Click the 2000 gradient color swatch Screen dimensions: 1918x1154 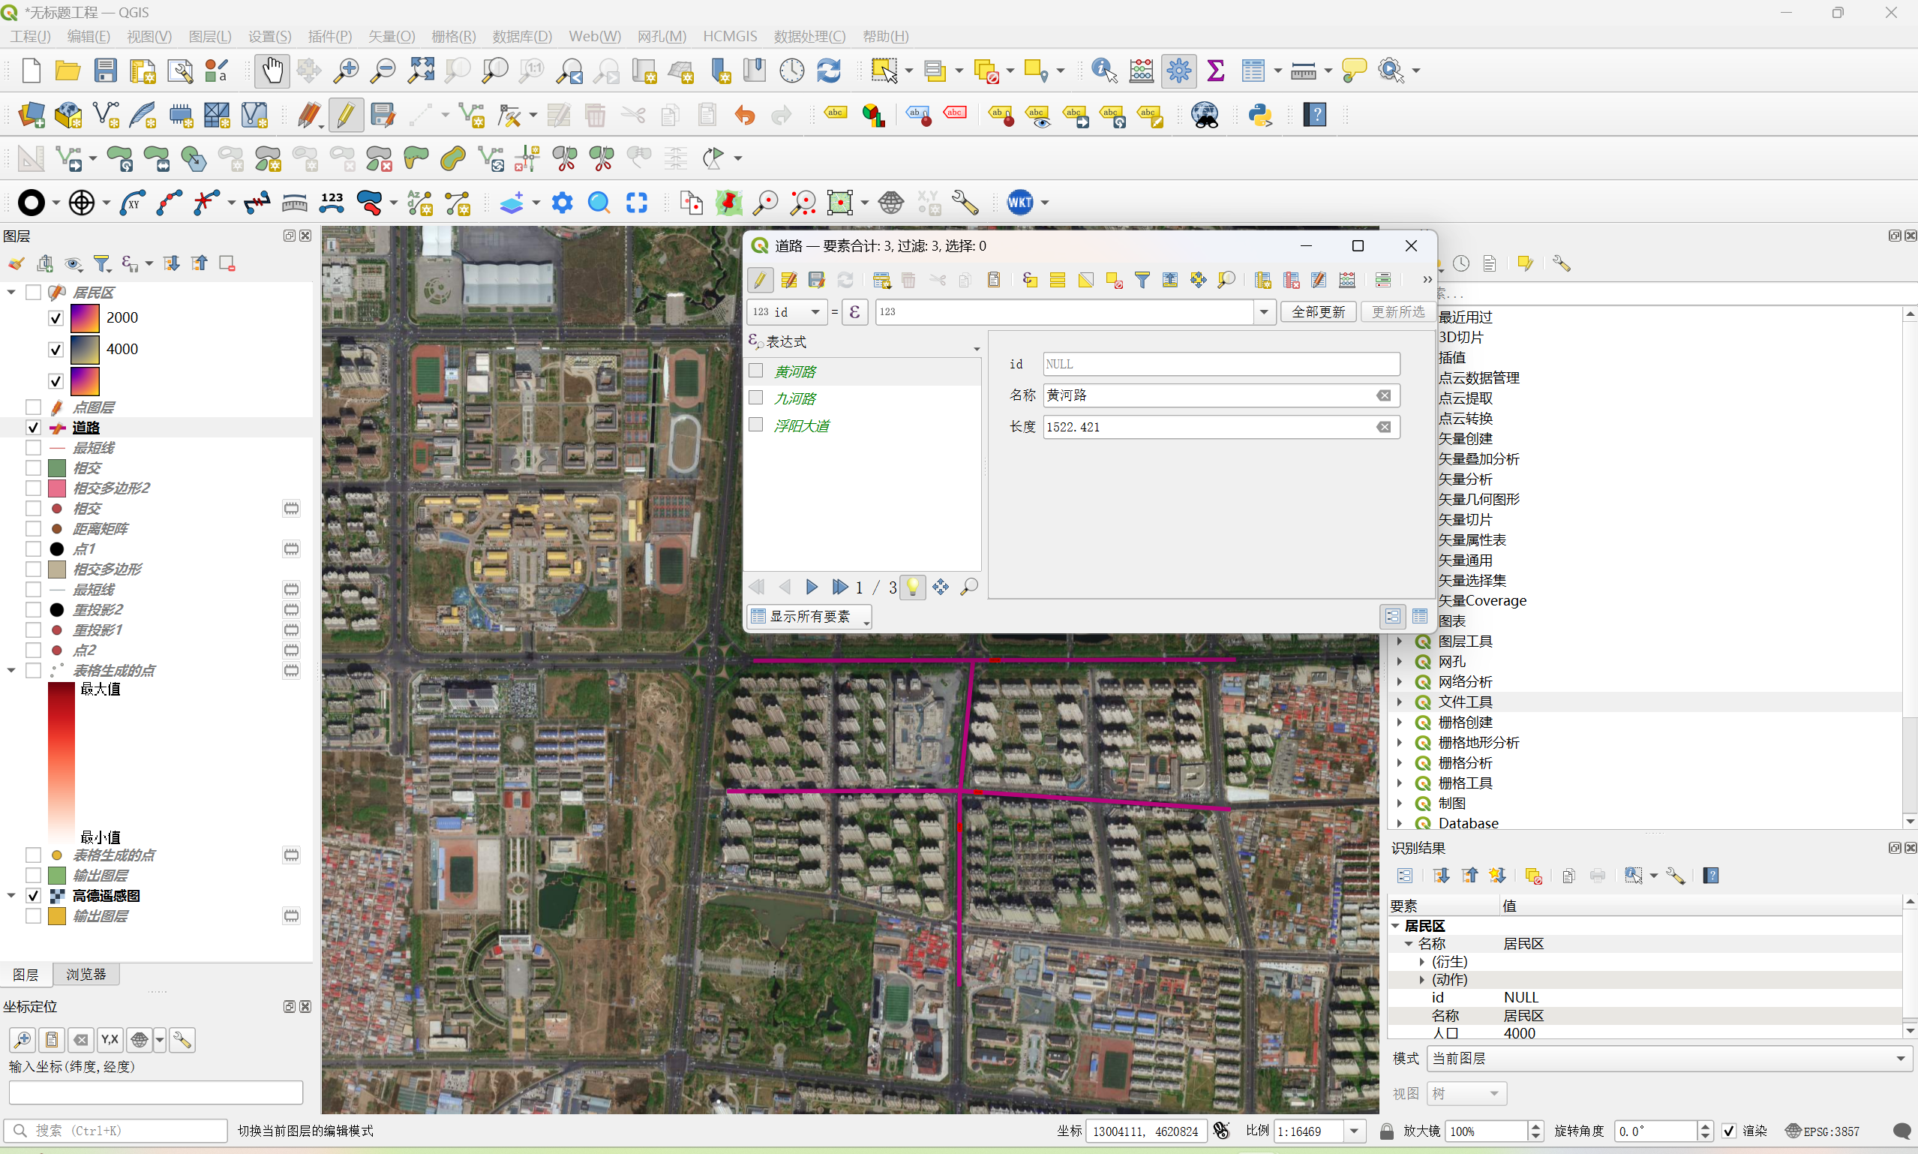[x=85, y=318]
